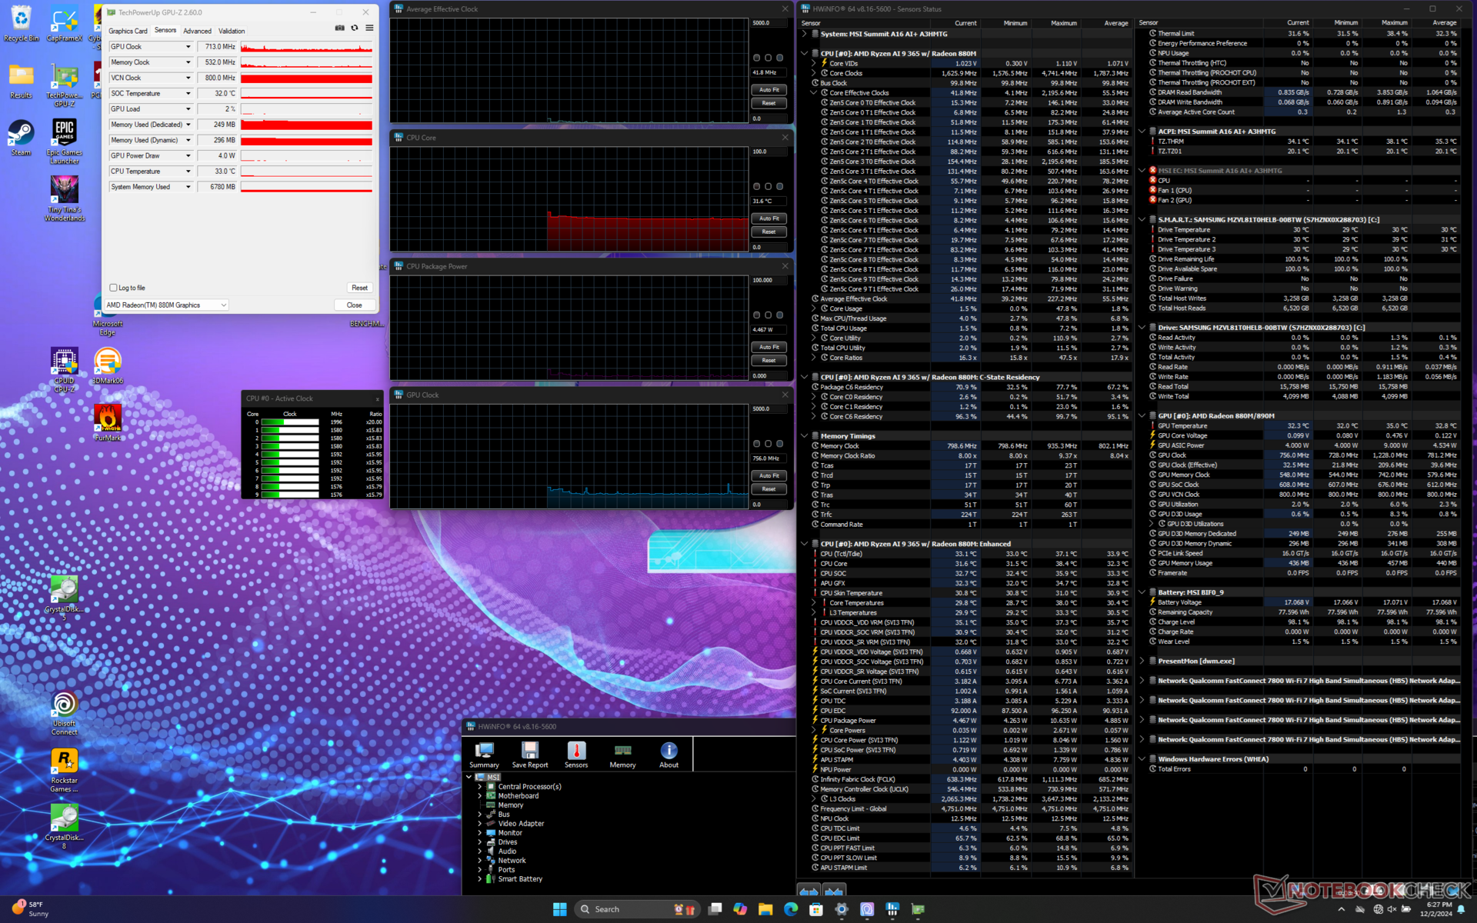Click Auto Fit in Average Effective Clock graph
The image size is (1477, 923).
(769, 90)
